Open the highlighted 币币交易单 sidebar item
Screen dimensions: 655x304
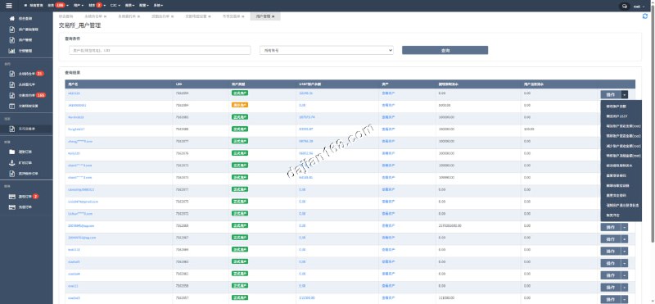pyautogui.click(x=26, y=129)
